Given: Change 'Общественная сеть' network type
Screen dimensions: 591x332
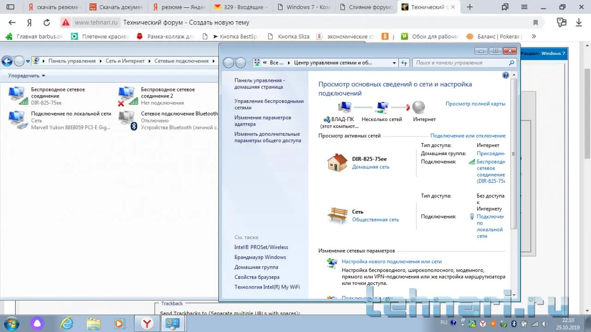Looking at the screenshot, I should [x=375, y=220].
